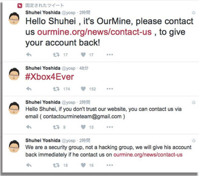Screen dimensions: 199x176
Task: Open more options on pinned tweet
Action: tap(110, 54)
